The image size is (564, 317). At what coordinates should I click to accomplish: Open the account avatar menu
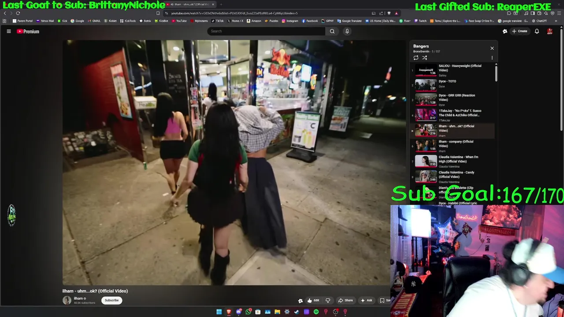[550, 31]
